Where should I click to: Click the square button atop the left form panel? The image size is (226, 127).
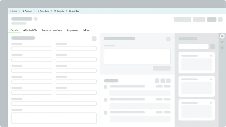94,39
